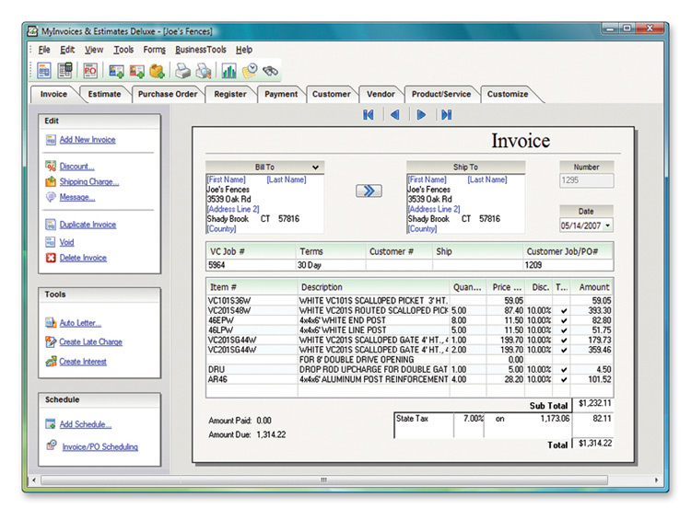The image size is (691, 520).
Task: Open the Forms menu
Action: click(154, 50)
